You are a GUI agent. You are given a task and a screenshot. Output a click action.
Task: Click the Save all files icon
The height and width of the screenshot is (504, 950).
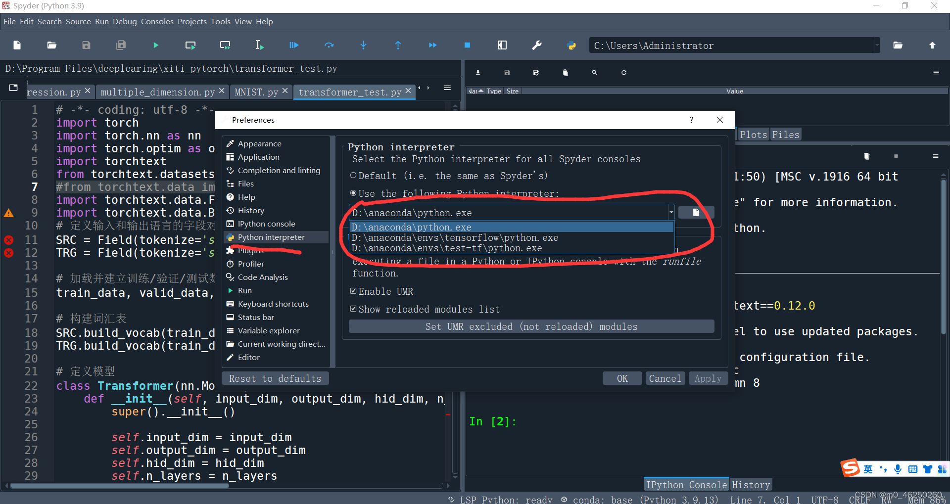coord(121,45)
